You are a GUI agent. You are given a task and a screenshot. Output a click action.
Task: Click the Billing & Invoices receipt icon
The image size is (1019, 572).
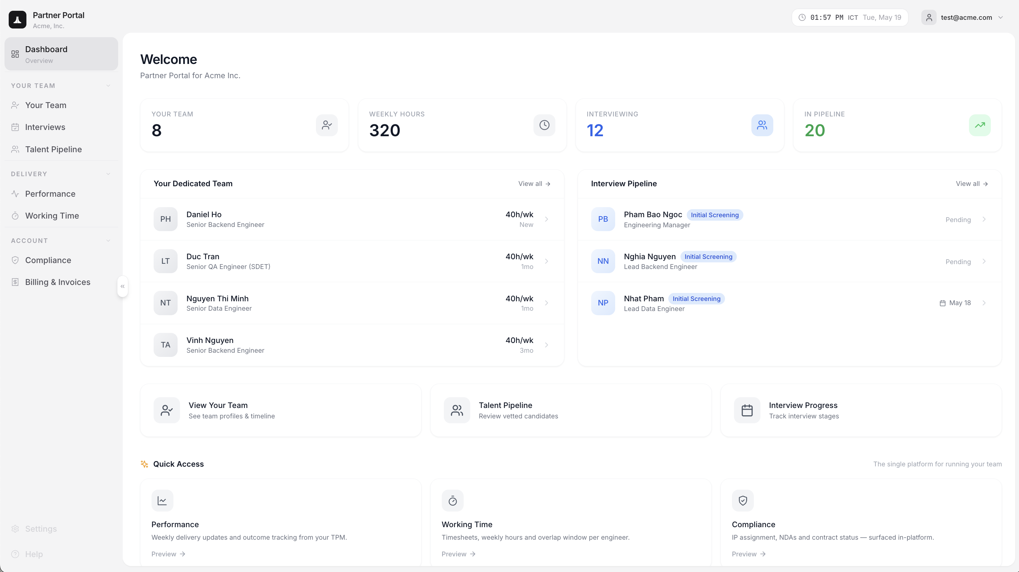(x=15, y=282)
